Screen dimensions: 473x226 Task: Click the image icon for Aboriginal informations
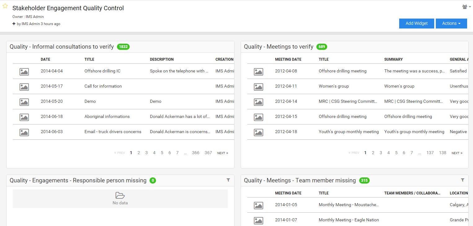tap(24, 117)
